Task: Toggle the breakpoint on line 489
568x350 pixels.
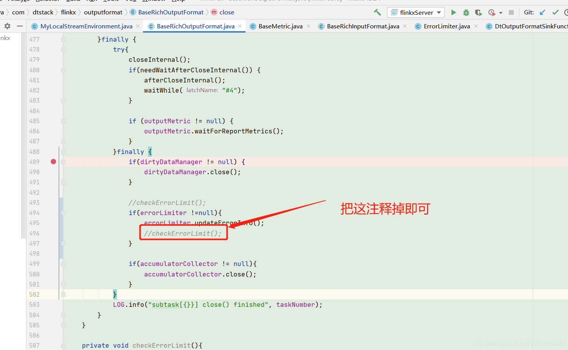Action: tap(53, 162)
